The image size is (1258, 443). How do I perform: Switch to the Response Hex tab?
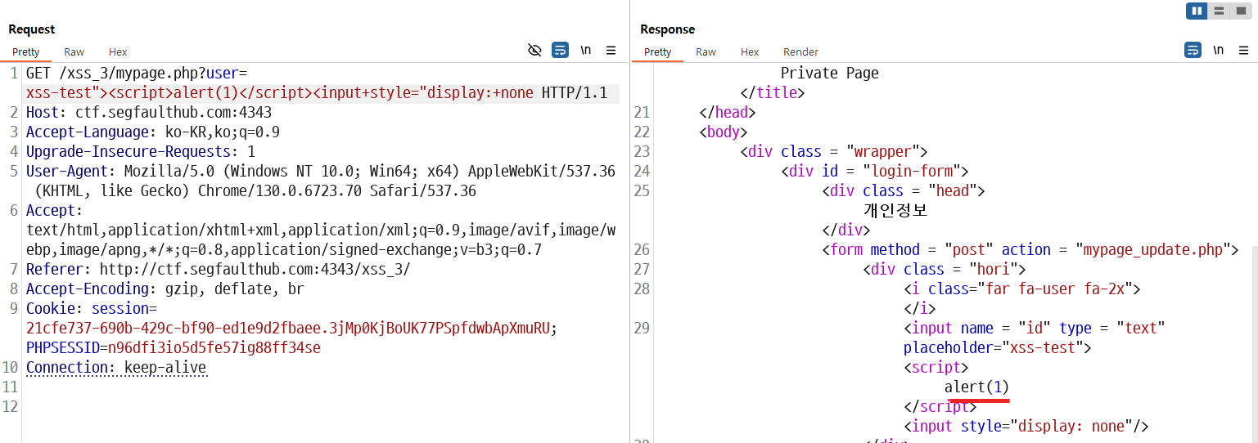(x=750, y=51)
